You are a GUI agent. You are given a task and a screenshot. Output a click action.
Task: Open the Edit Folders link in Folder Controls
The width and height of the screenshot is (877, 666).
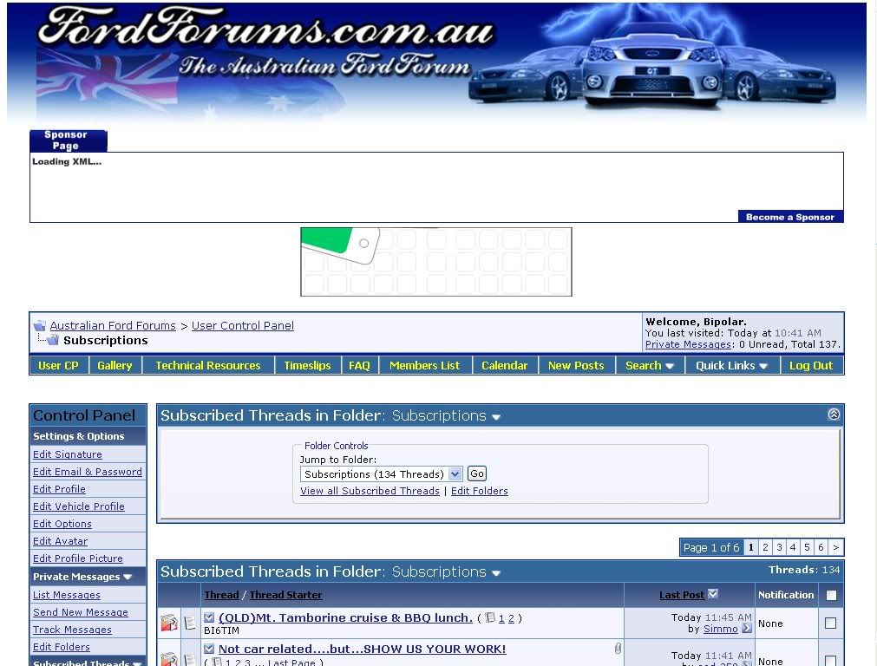(x=480, y=491)
